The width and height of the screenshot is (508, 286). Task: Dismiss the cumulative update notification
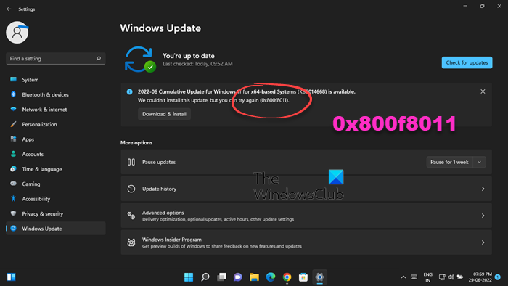coord(483,91)
